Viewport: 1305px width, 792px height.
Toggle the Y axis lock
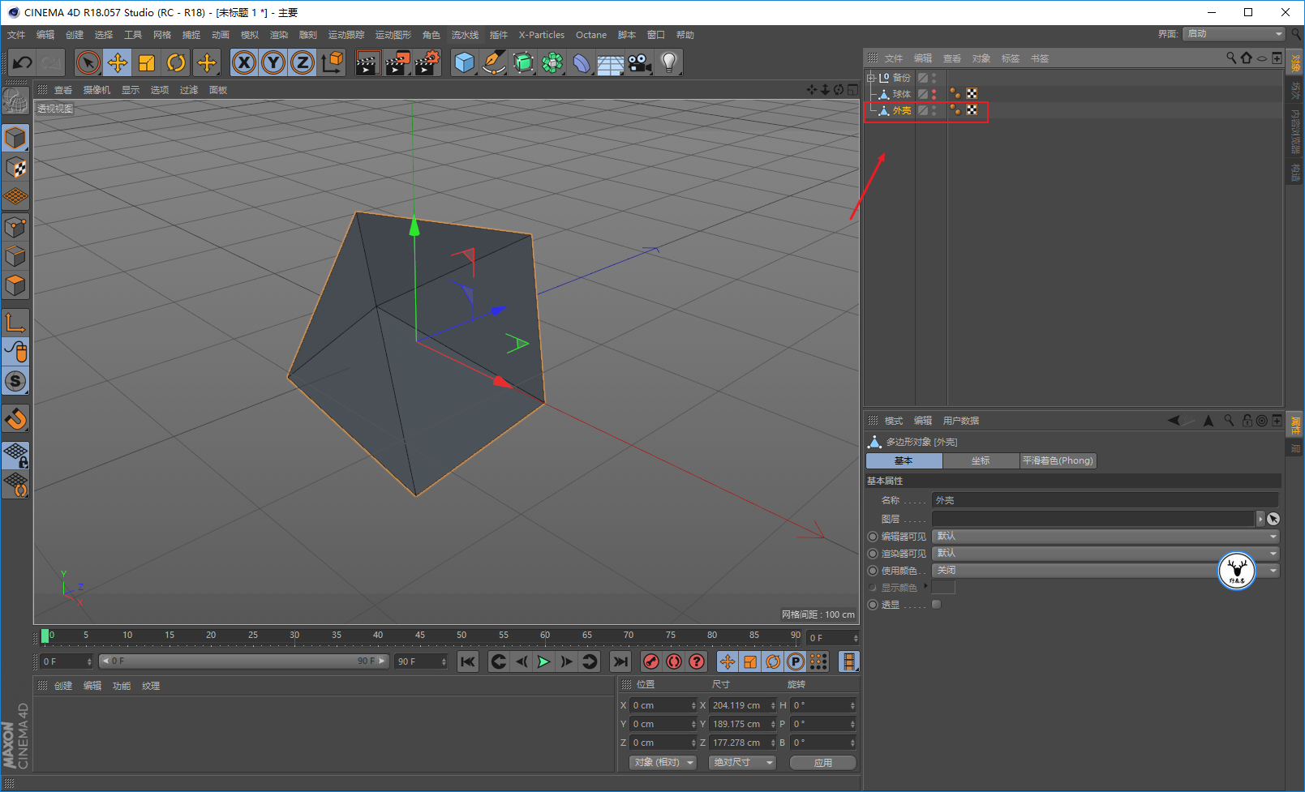click(x=273, y=62)
